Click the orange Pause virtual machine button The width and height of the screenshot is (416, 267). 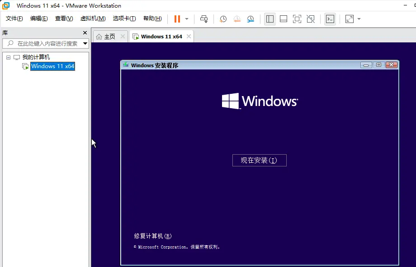(x=177, y=19)
